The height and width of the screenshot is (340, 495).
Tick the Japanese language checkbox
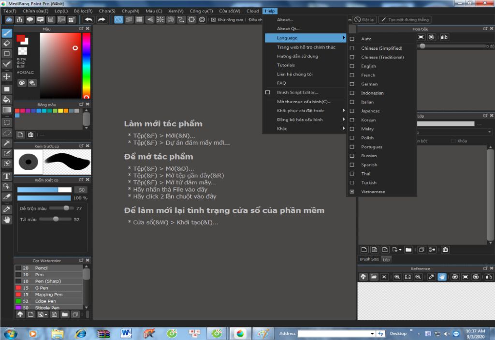[x=352, y=111]
